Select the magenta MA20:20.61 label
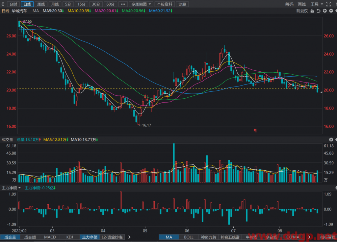Screen dimensions: 337x242 tap(107, 11)
